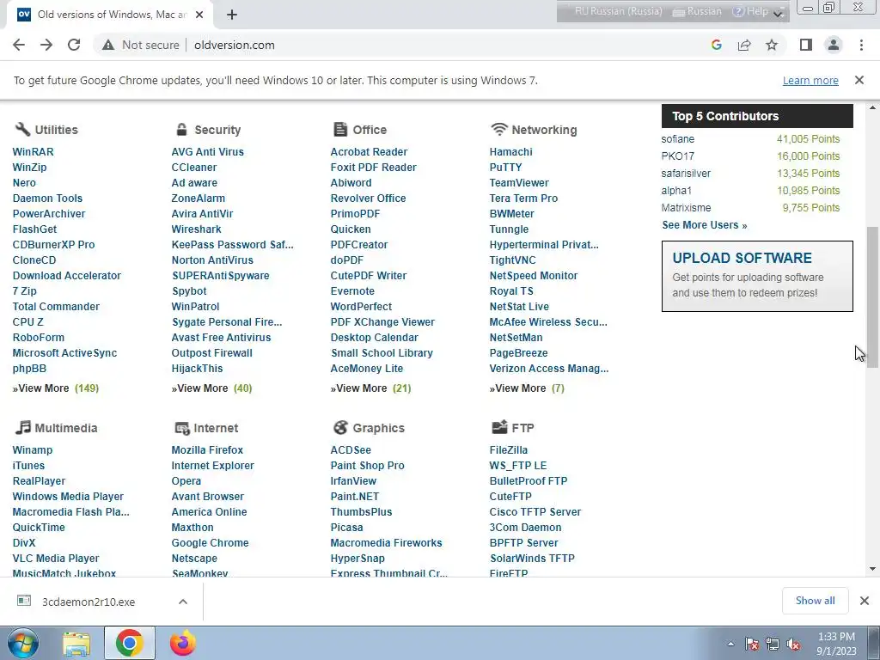Open the Learn more link

[810, 81]
